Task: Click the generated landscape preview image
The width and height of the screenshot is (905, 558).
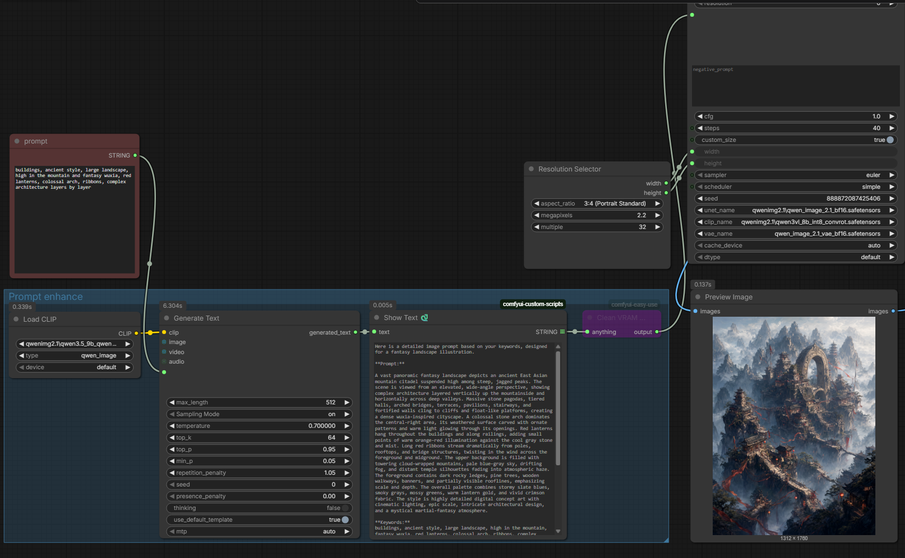Action: [x=794, y=426]
